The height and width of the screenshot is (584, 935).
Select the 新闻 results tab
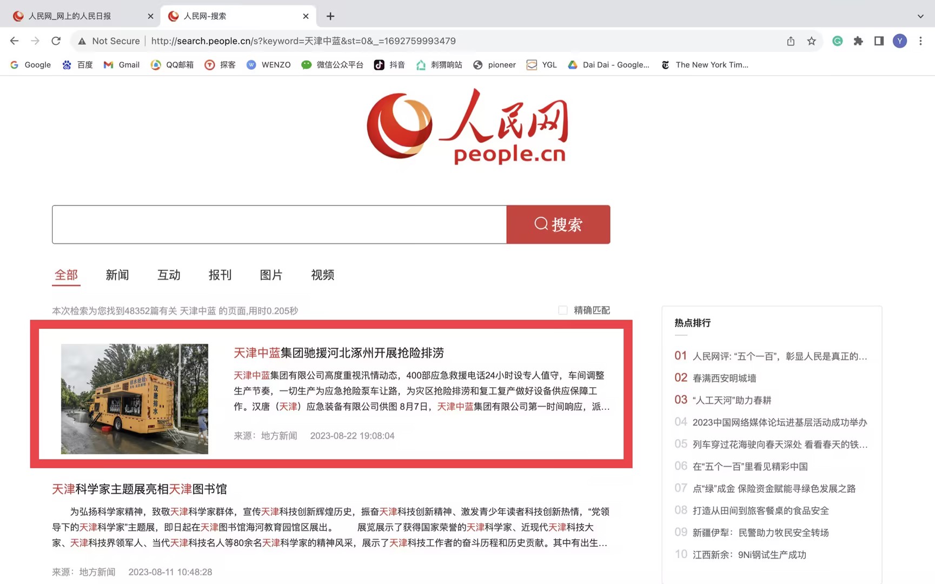[x=117, y=275]
